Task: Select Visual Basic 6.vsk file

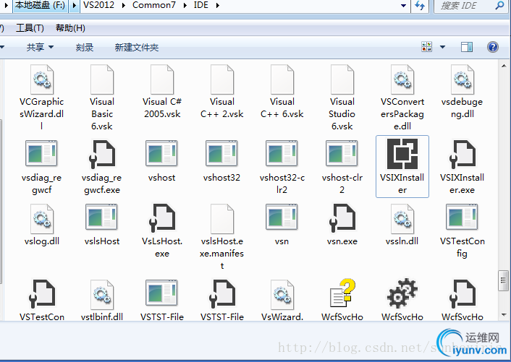Action: click(x=102, y=97)
